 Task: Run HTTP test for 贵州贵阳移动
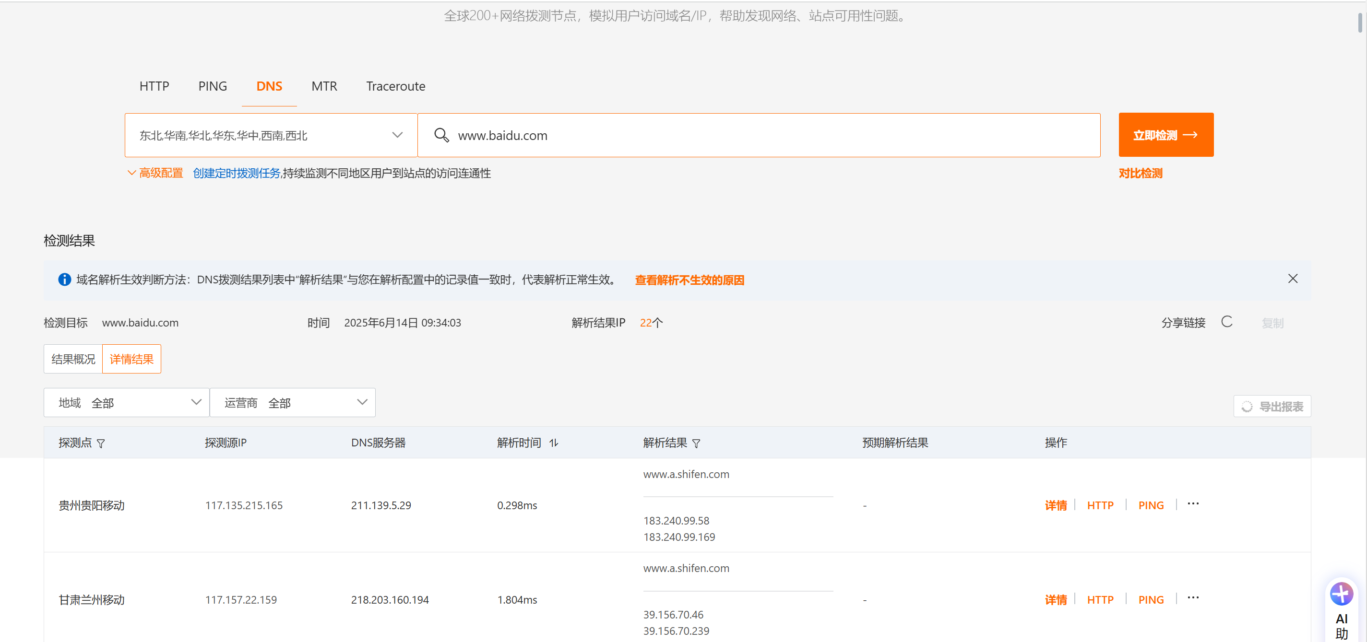1100,505
